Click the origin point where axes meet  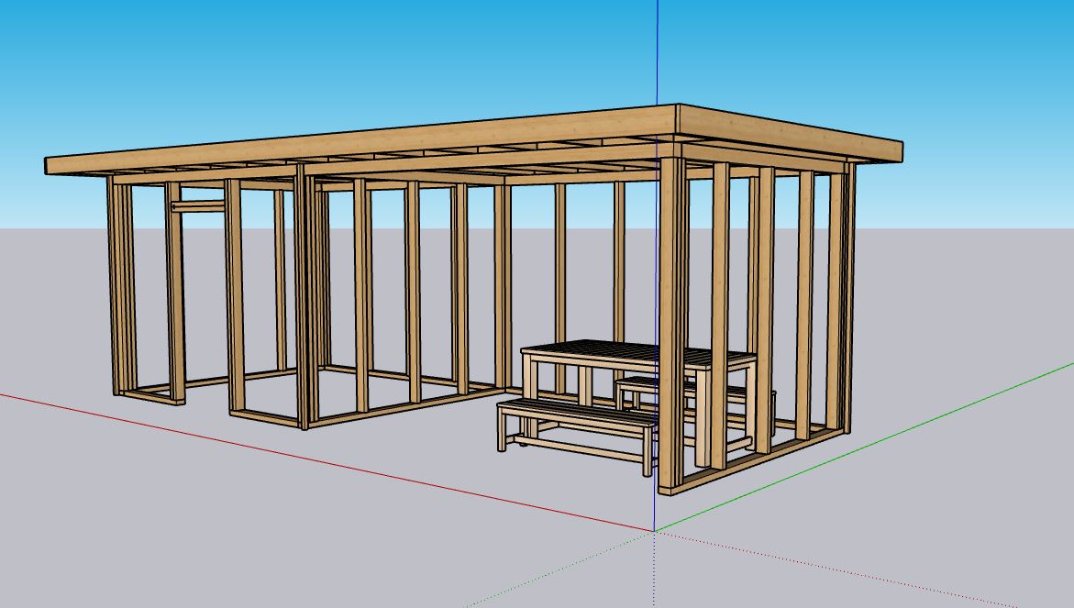coord(654,530)
